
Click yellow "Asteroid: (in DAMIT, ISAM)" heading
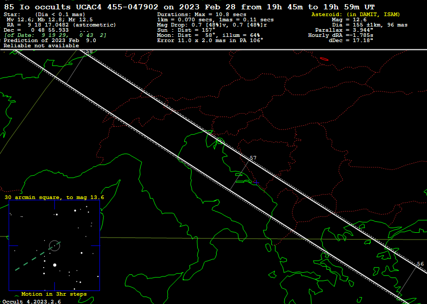[356, 15]
